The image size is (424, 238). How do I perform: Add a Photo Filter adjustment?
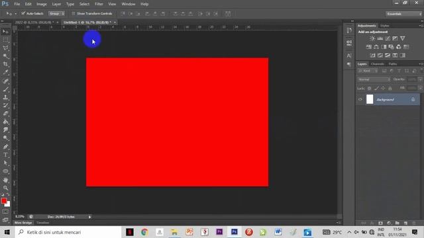pyautogui.click(x=391, y=47)
